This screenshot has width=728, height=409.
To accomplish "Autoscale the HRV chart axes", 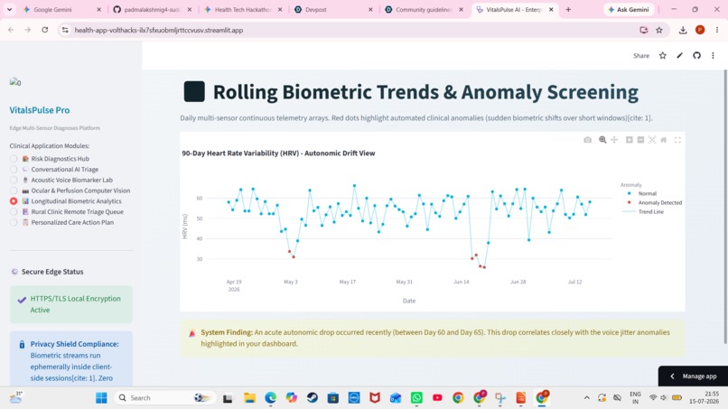I will click(x=652, y=140).
